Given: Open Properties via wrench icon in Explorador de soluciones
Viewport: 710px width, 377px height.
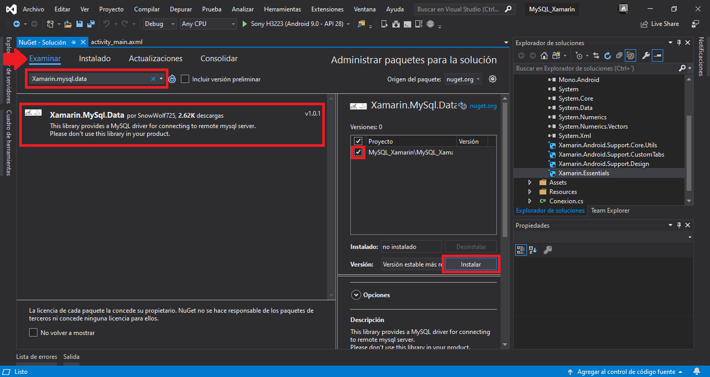Looking at the screenshot, I should 646,55.
